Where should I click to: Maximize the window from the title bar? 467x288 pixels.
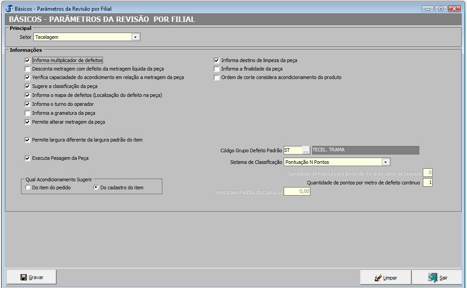pyautogui.click(x=441, y=8)
